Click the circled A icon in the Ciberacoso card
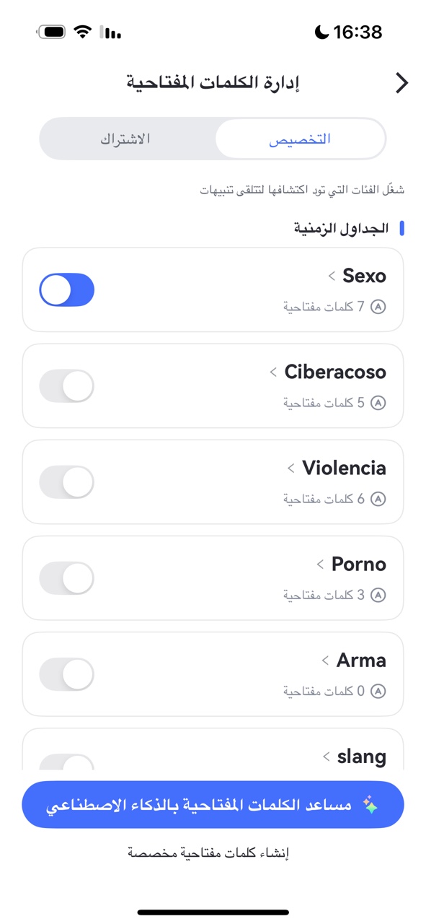Image resolution: width=426 pixels, height=924 pixels. (379, 403)
